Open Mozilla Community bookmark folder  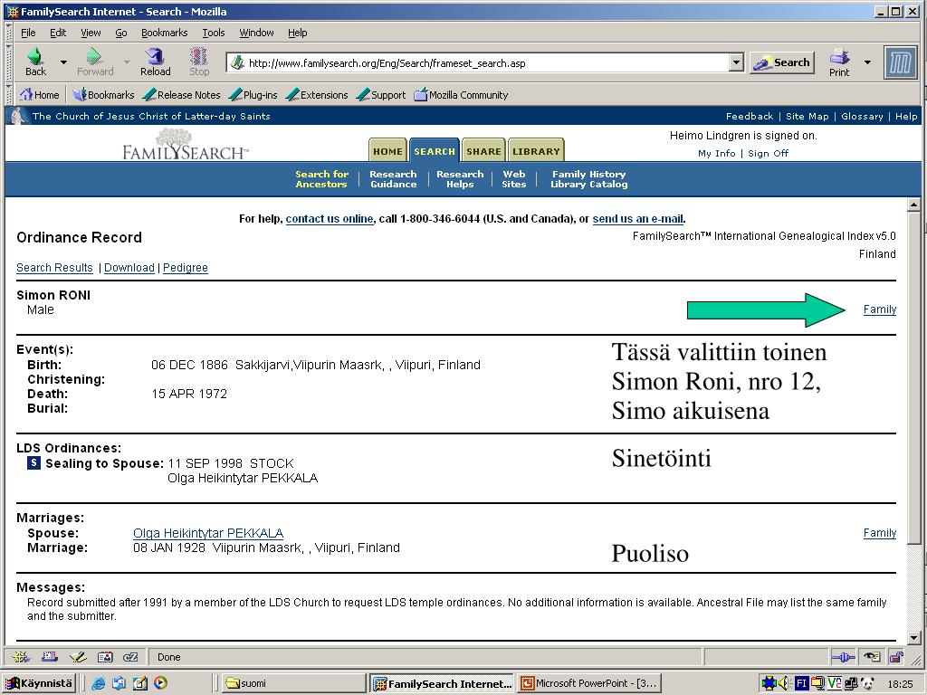(x=461, y=94)
